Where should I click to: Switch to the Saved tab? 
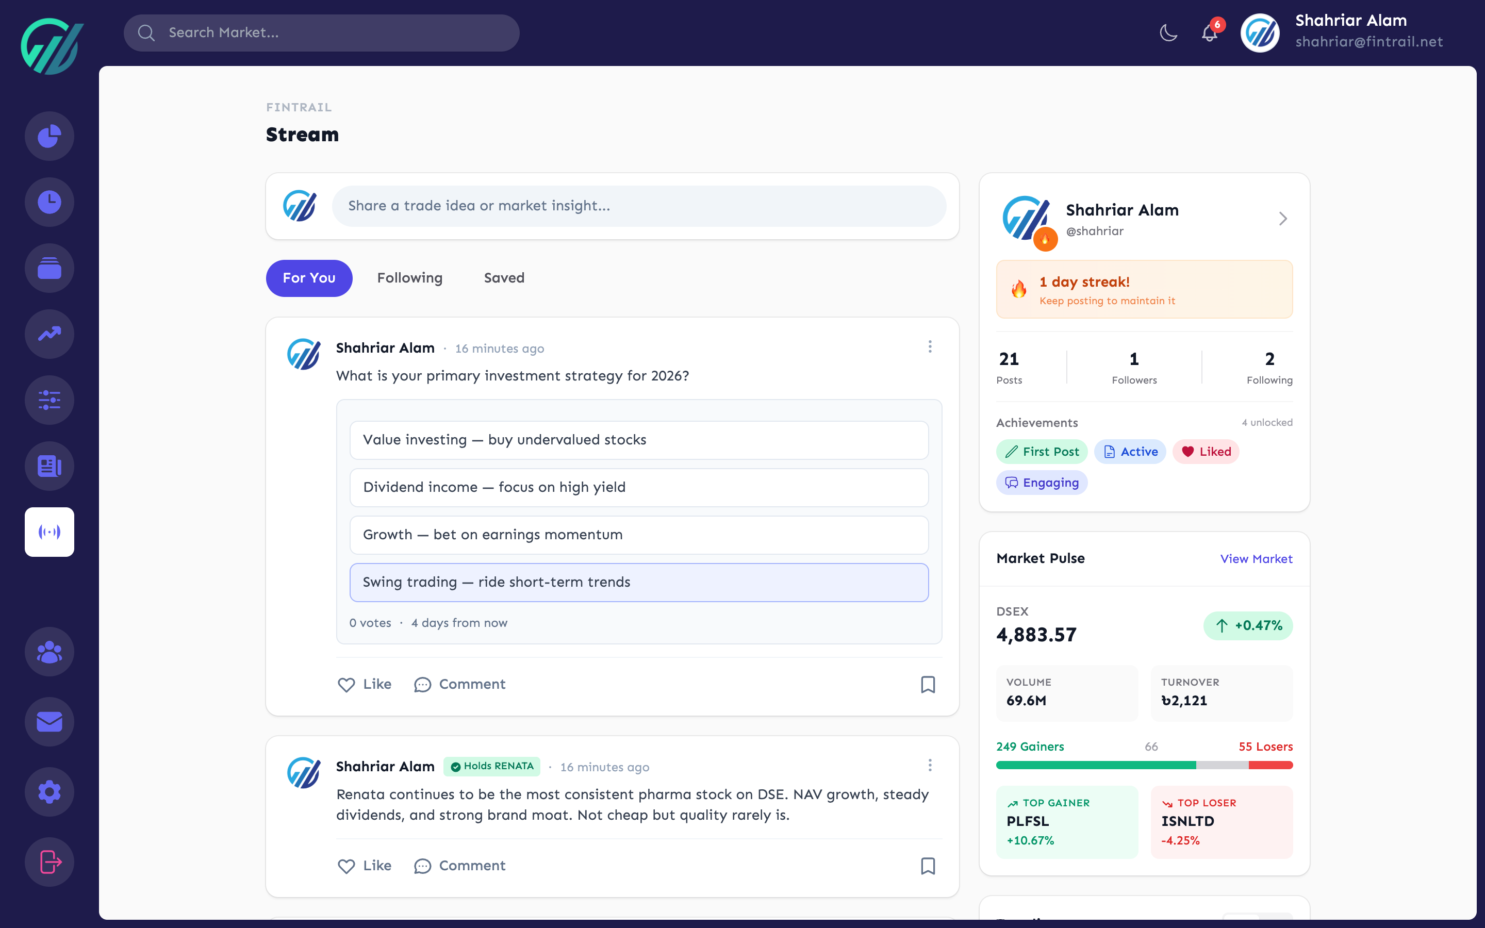click(503, 277)
